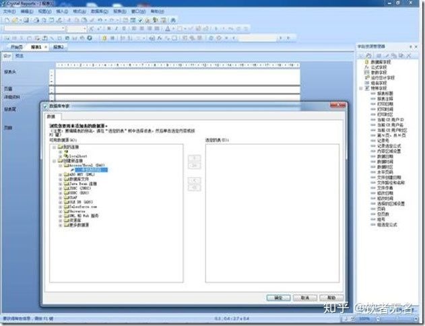Viewport: 425px width, 326px height.
Task: Select 参数字段 in field explorer
Action: tap(379, 73)
